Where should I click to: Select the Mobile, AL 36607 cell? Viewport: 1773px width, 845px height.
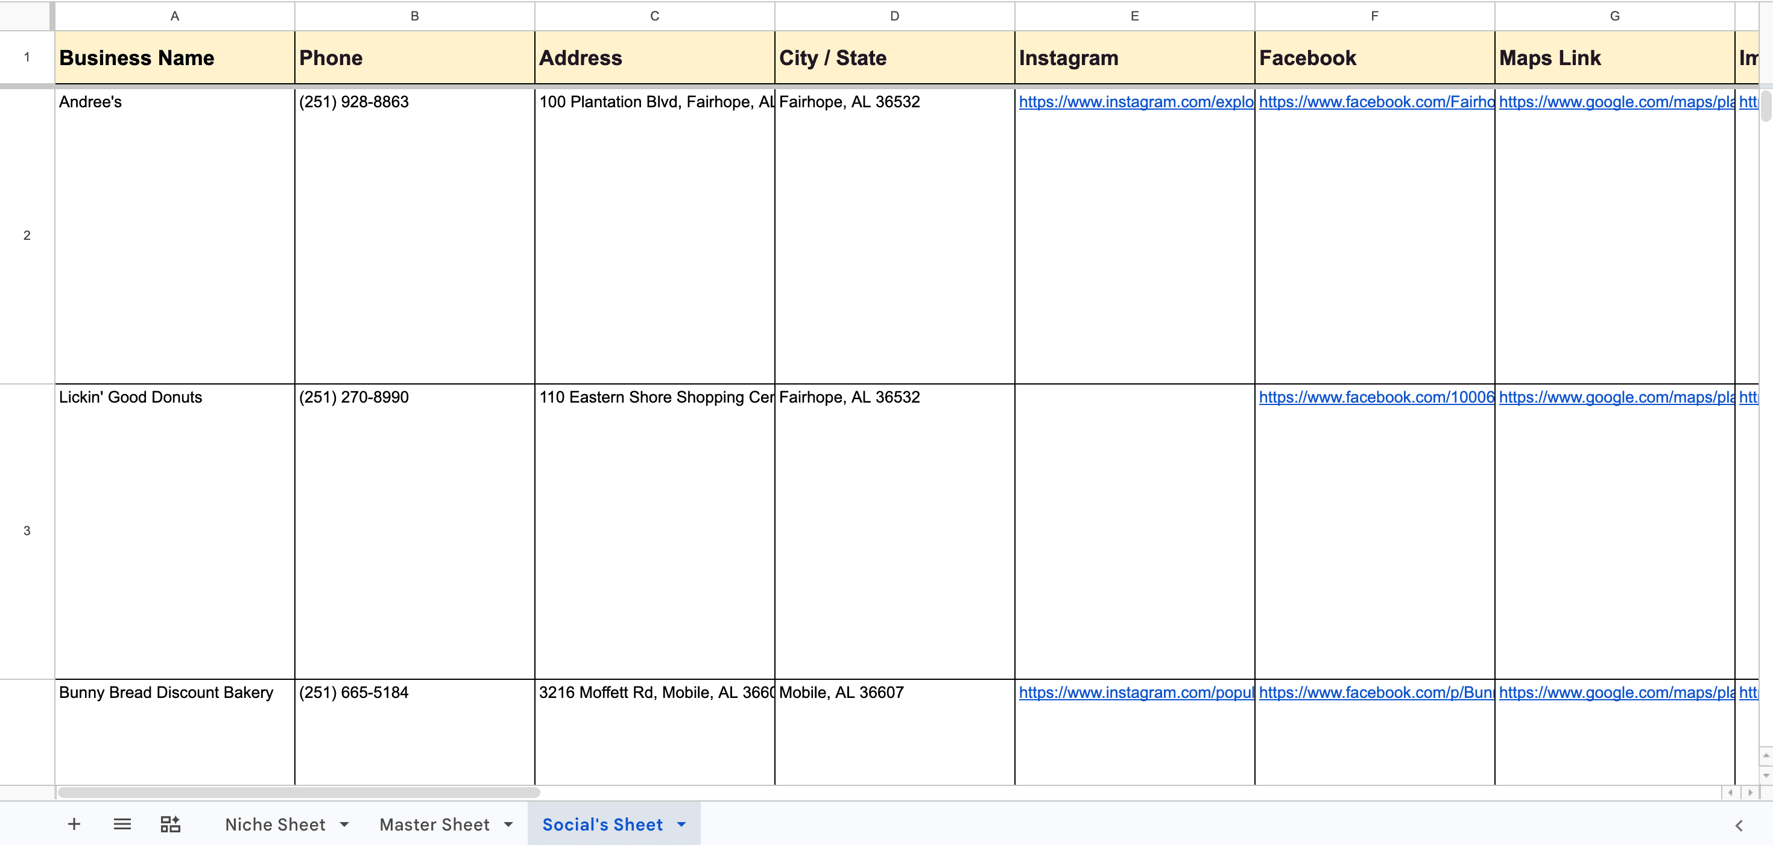(895, 732)
